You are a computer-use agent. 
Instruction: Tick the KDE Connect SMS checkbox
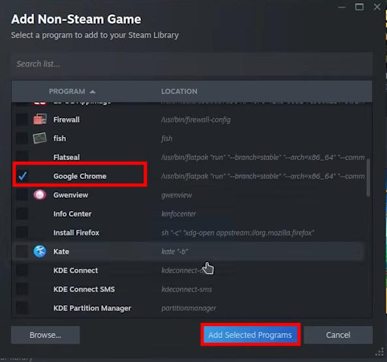22,289
